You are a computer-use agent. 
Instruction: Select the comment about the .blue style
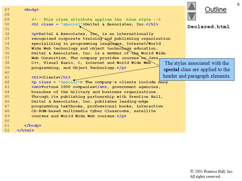[96, 20]
